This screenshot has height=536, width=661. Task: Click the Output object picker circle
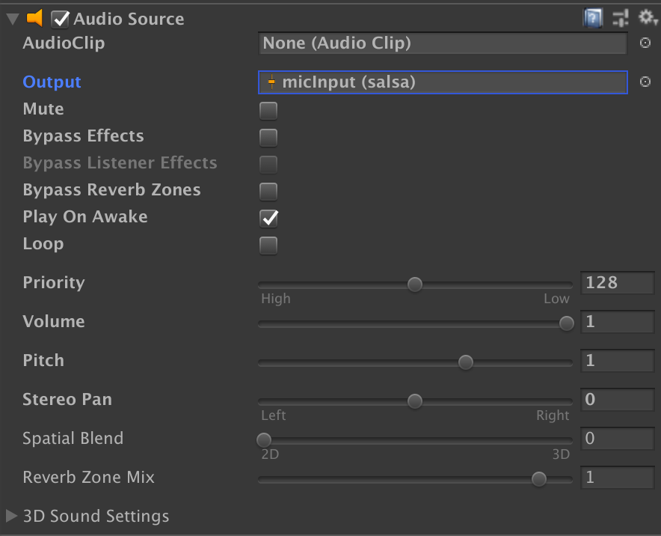pos(645,82)
